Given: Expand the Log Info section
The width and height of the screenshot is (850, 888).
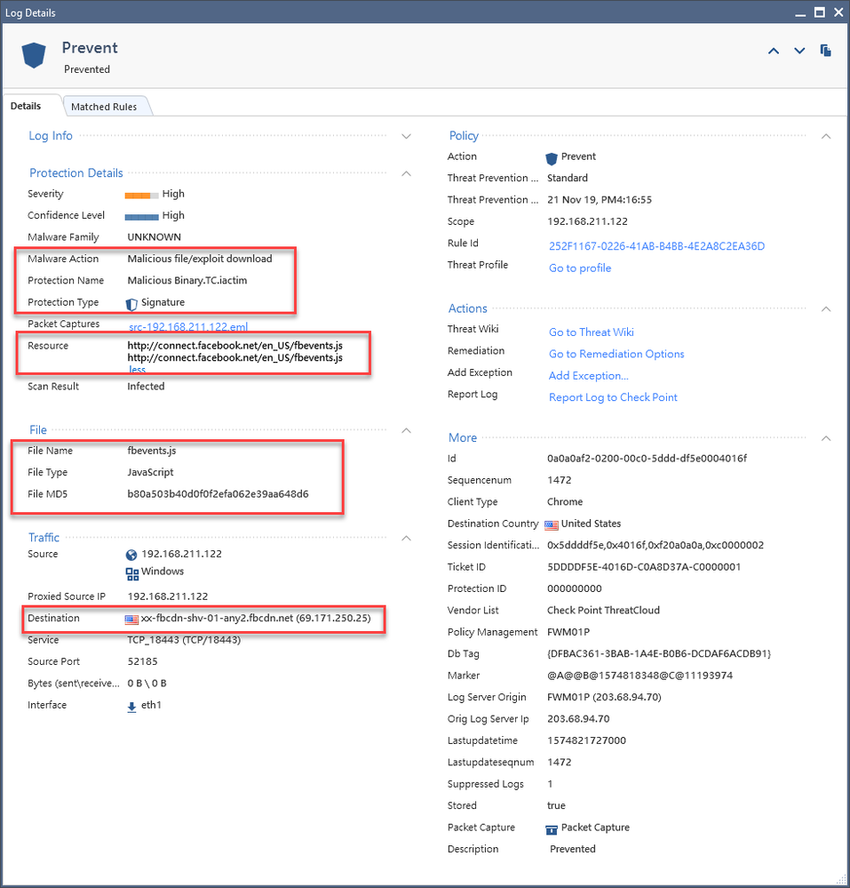Looking at the screenshot, I should click(406, 137).
